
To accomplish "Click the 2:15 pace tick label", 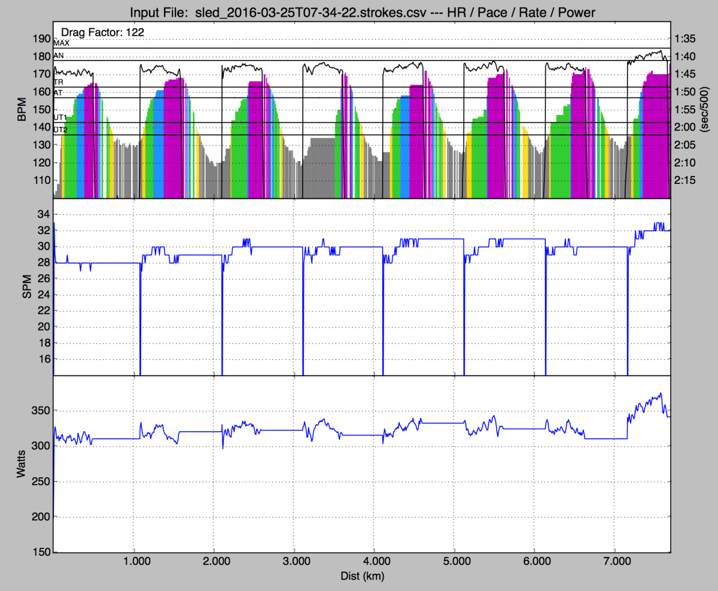I will coord(684,180).
